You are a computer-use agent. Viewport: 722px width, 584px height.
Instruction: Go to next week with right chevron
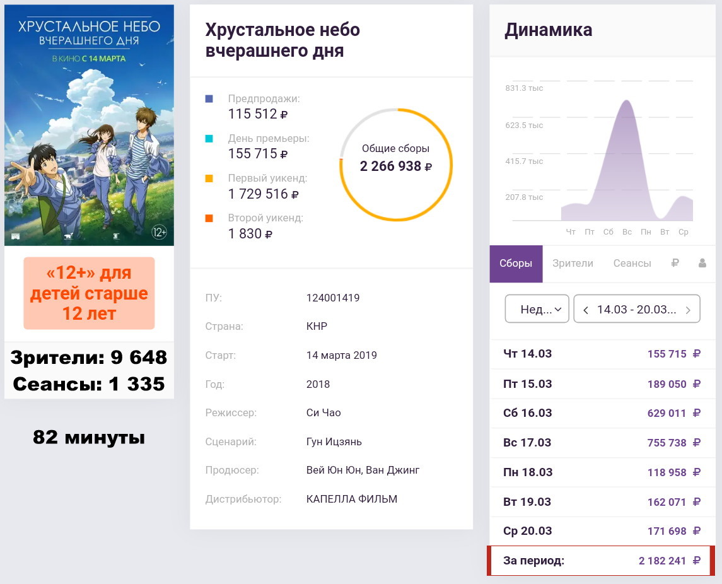coord(688,310)
